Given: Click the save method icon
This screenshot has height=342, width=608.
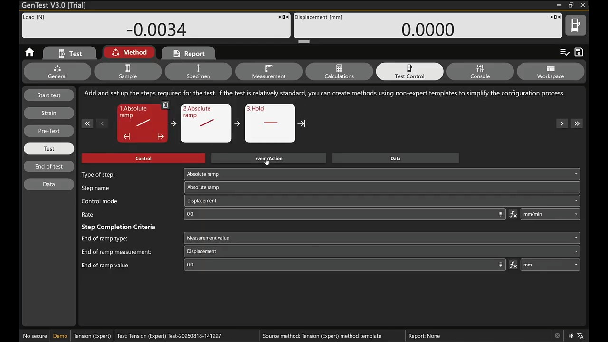Looking at the screenshot, I should [579, 52].
